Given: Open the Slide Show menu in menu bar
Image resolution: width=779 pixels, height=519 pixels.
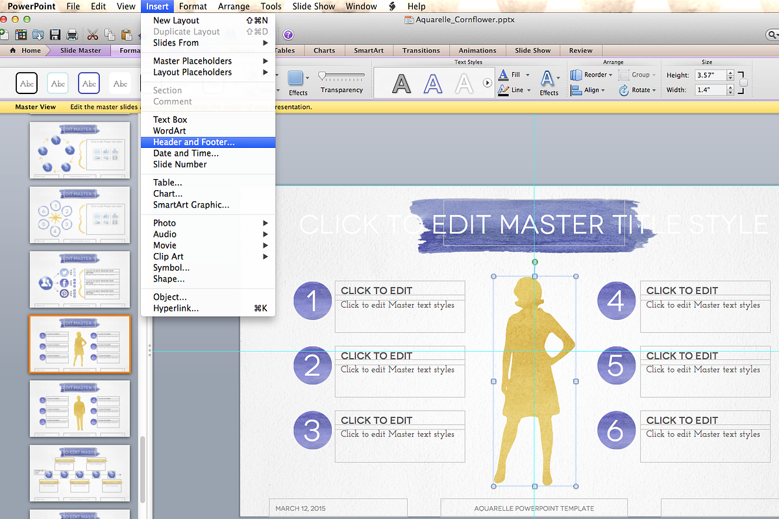Looking at the screenshot, I should click(314, 6).
